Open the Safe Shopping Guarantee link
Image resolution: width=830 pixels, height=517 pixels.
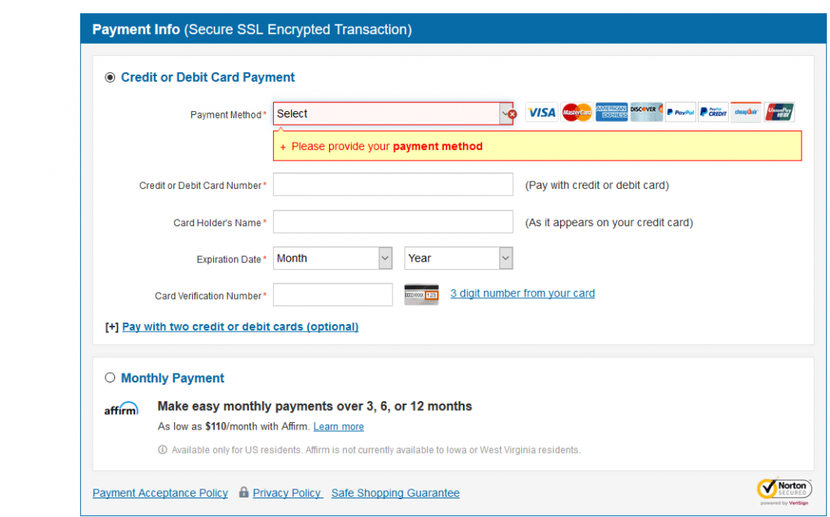pos(395,493)
